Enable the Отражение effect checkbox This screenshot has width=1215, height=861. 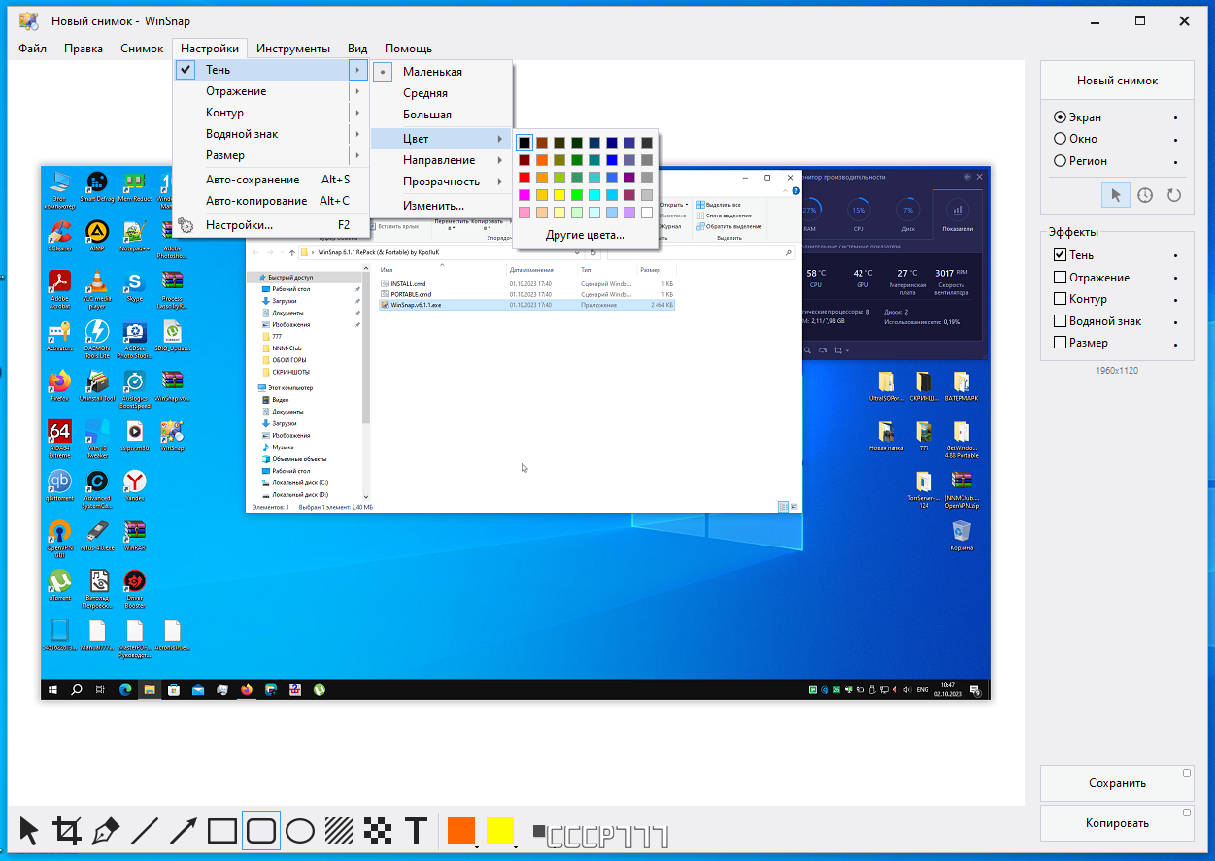(x=1061, y=278)
